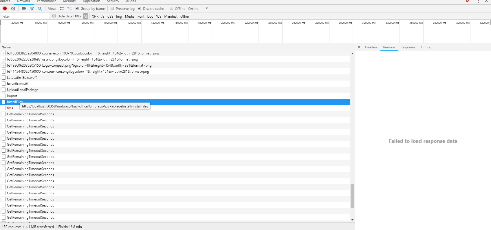Filter requests by XHR type

click(x=95, y=17)
